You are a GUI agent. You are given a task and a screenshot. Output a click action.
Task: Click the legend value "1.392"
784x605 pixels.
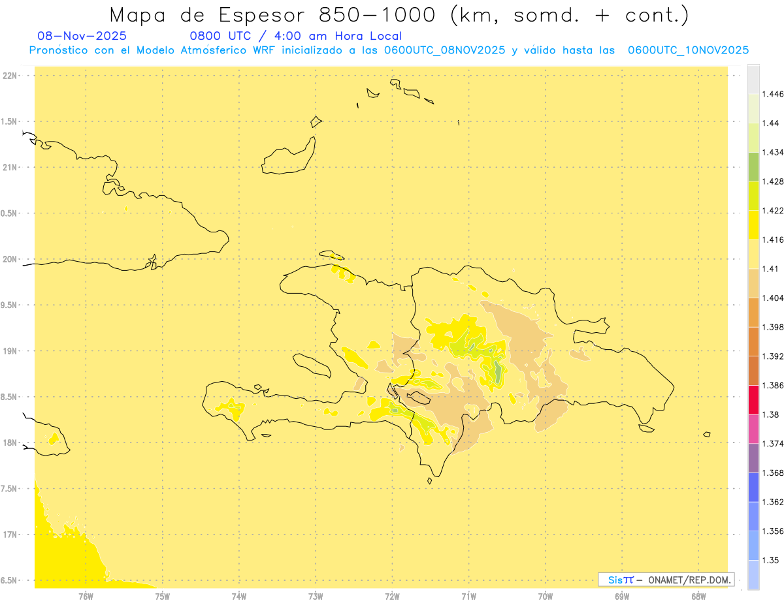(x=774, y=356)
